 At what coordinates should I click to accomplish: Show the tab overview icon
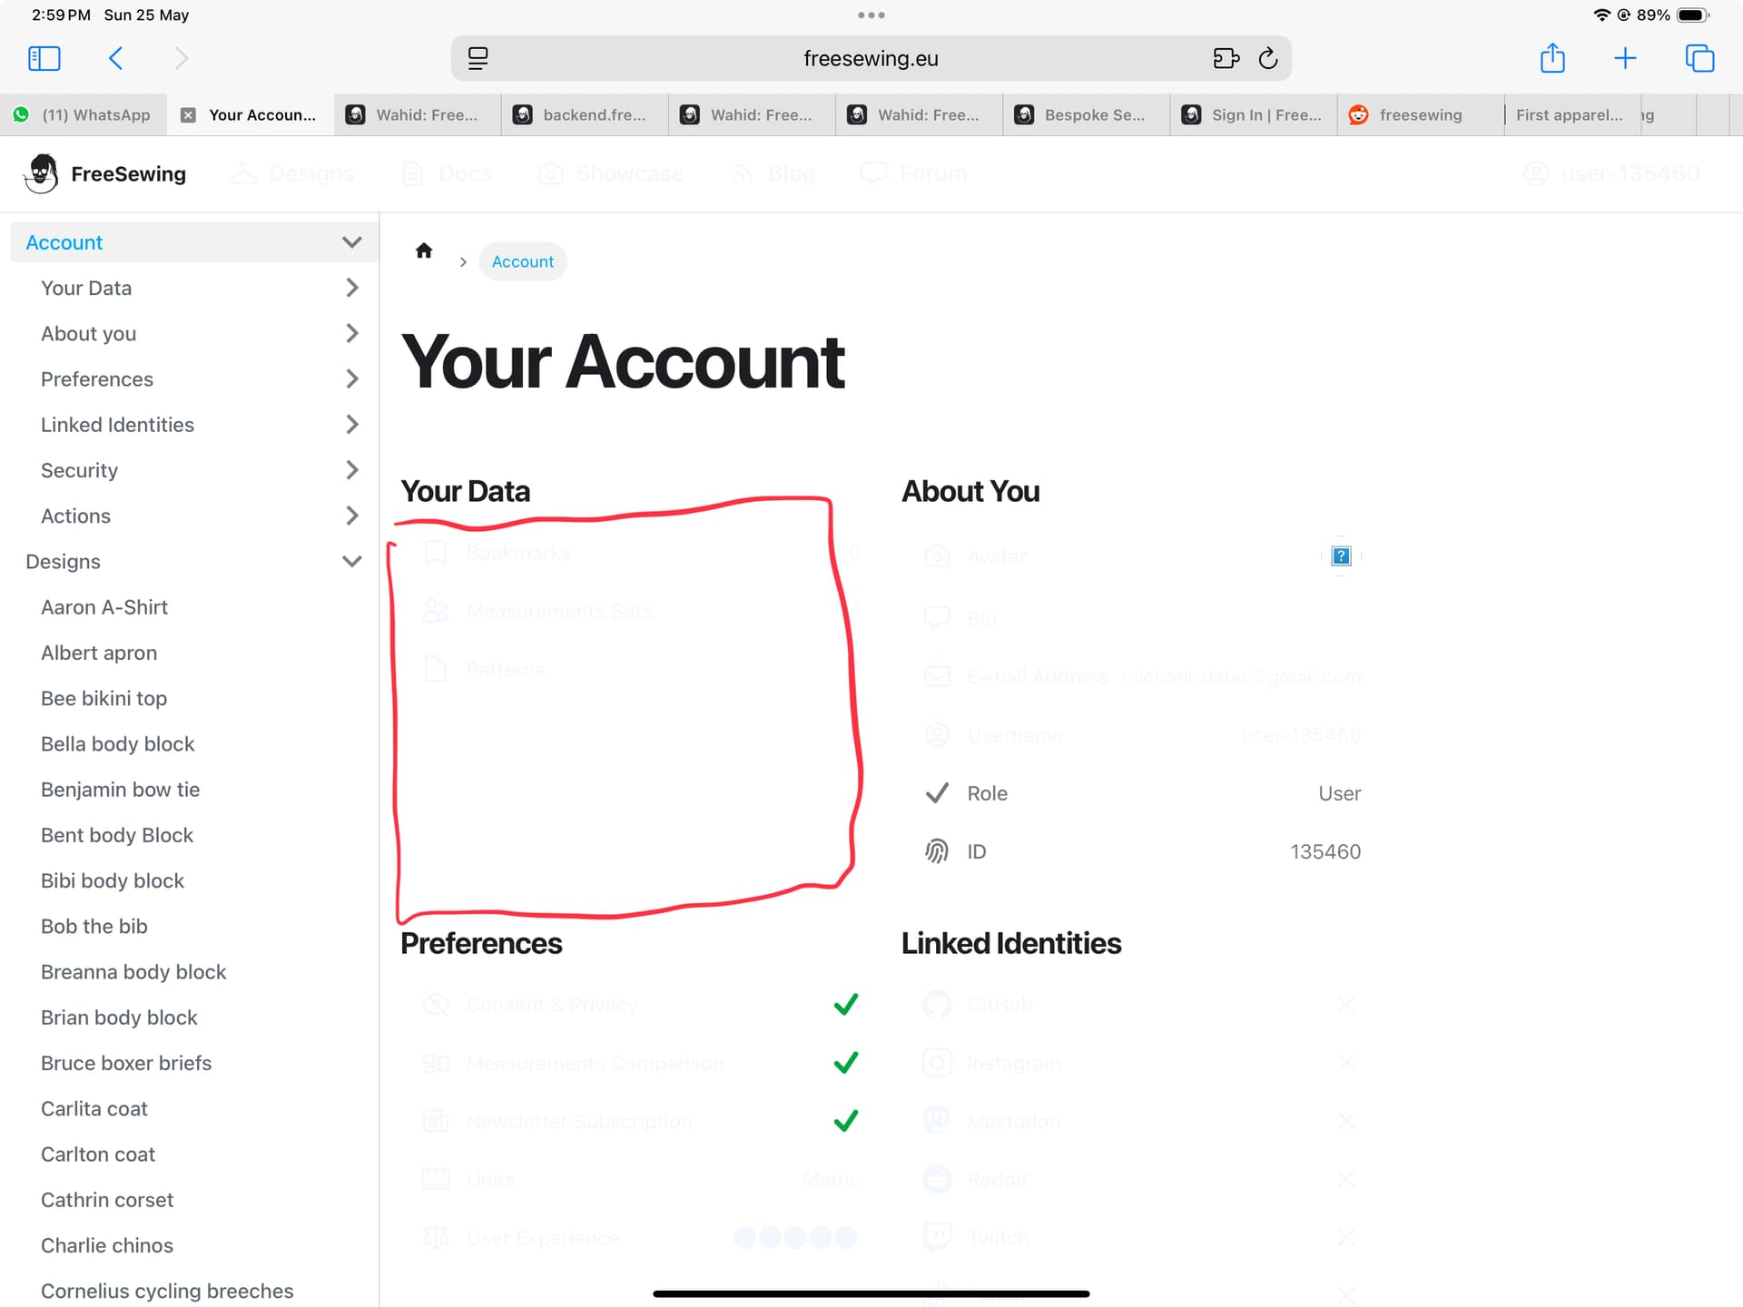coord(1699,59)
